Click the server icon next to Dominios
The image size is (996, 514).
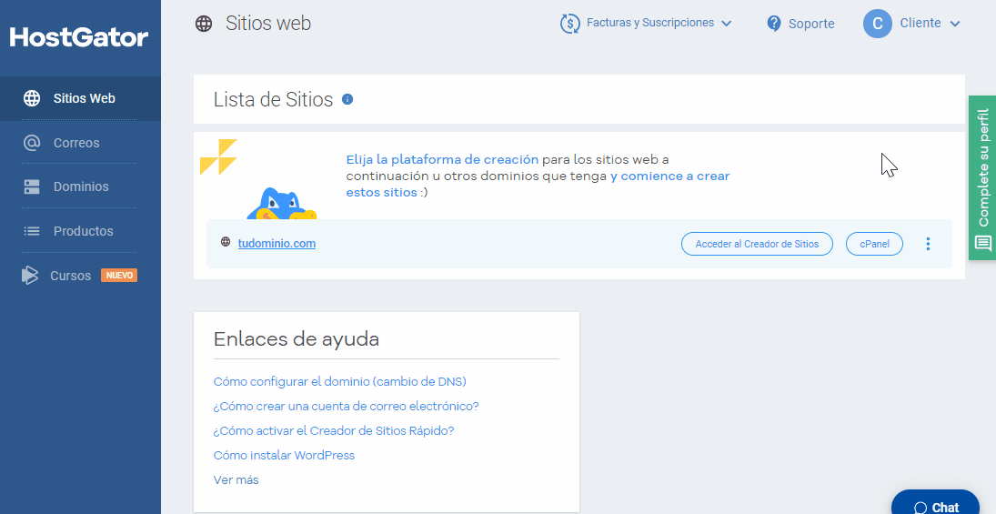coord(31,186)
